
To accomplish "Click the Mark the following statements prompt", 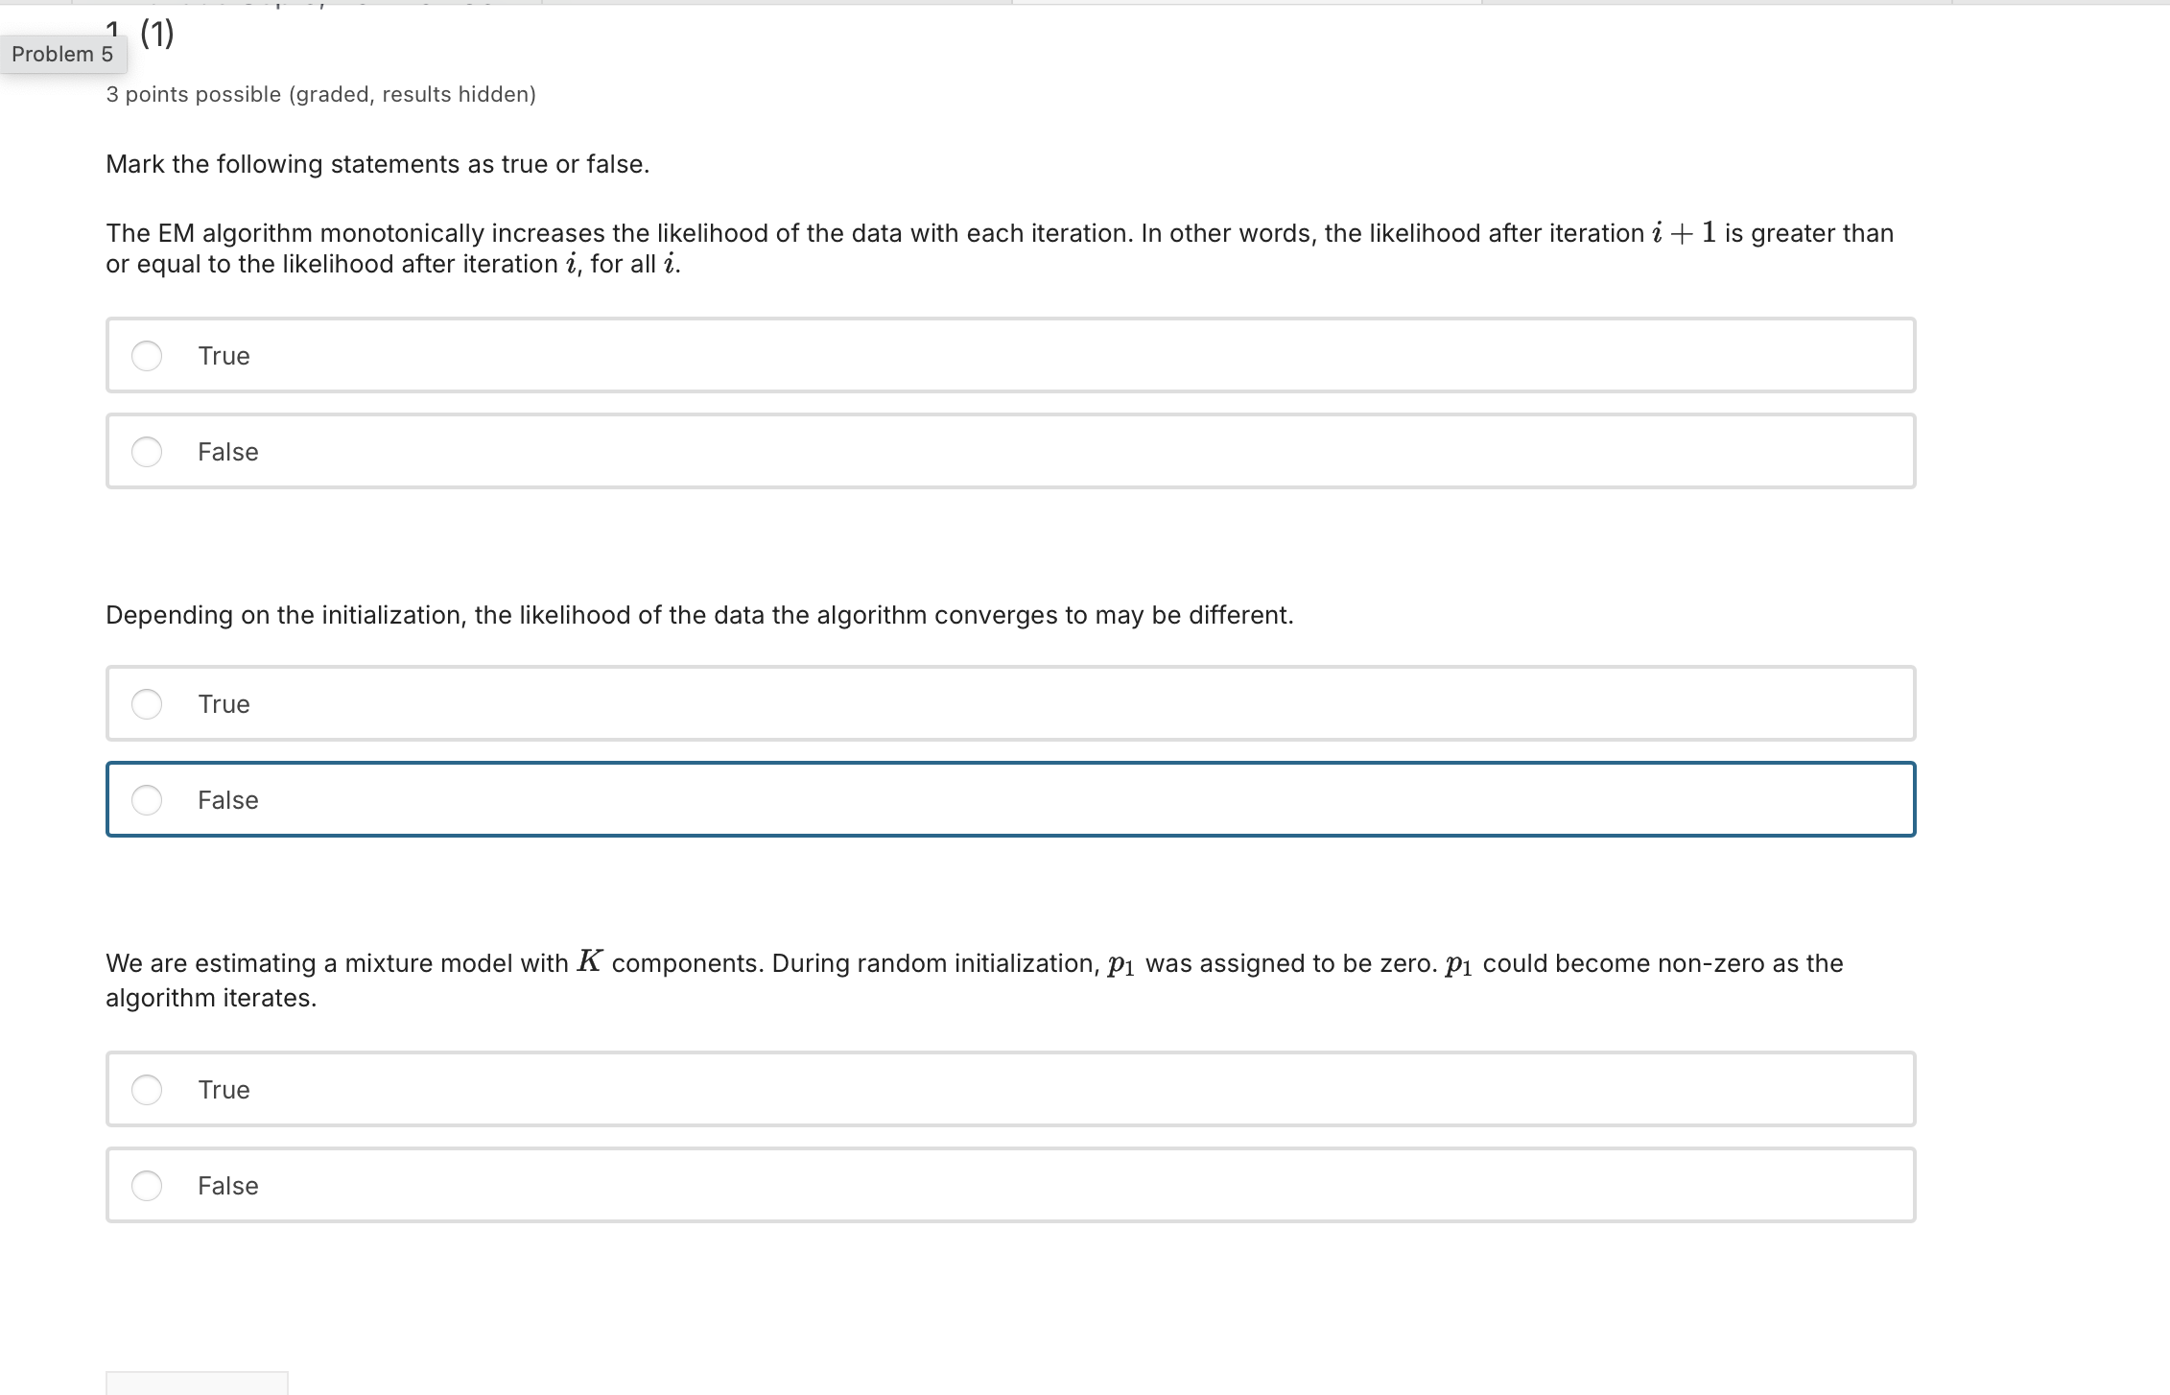I will click(x=377, y=163).
